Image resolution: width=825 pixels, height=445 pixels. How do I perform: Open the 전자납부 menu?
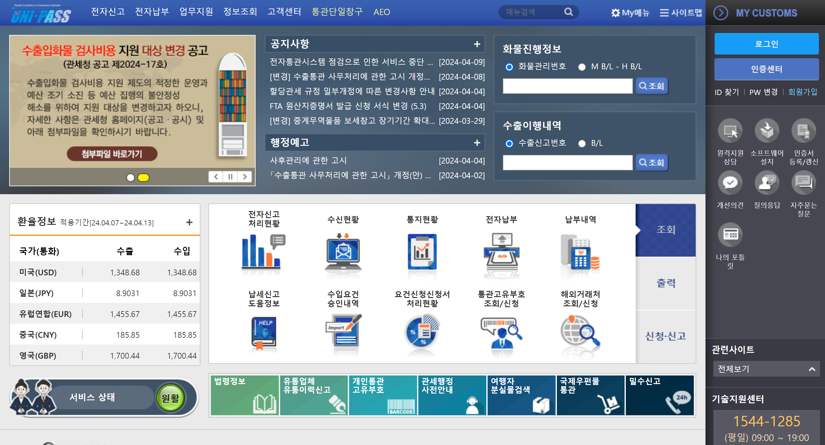point(152,12)
